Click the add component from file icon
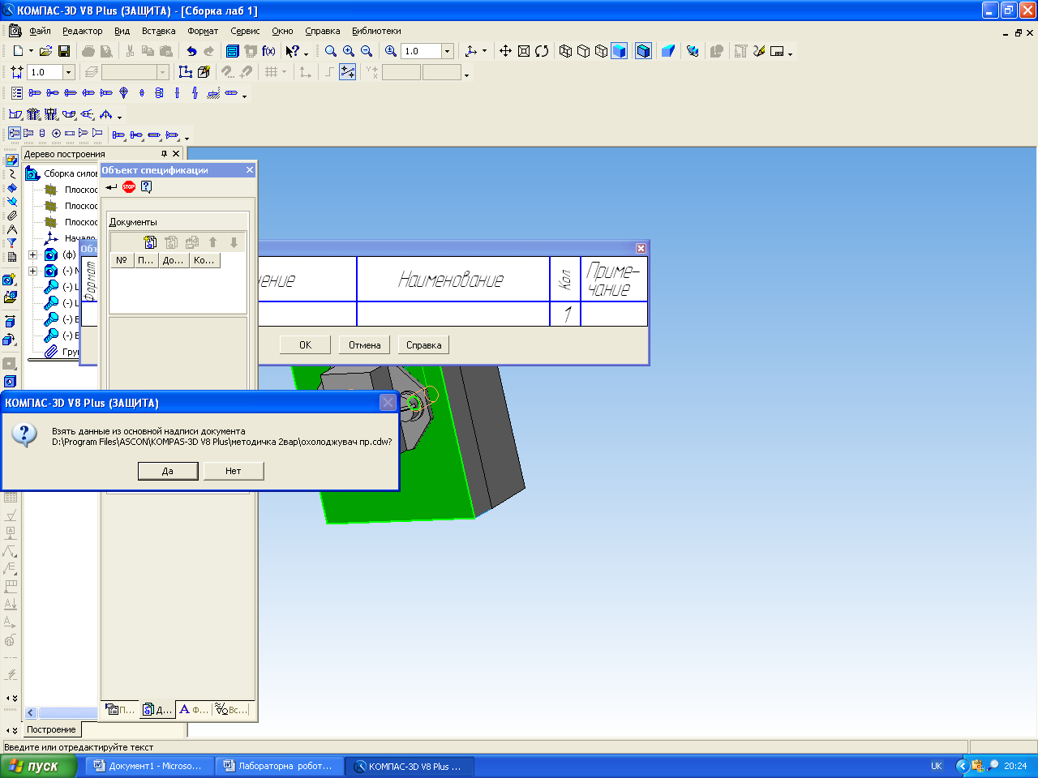1038x778 pixels. click(10, 297)
